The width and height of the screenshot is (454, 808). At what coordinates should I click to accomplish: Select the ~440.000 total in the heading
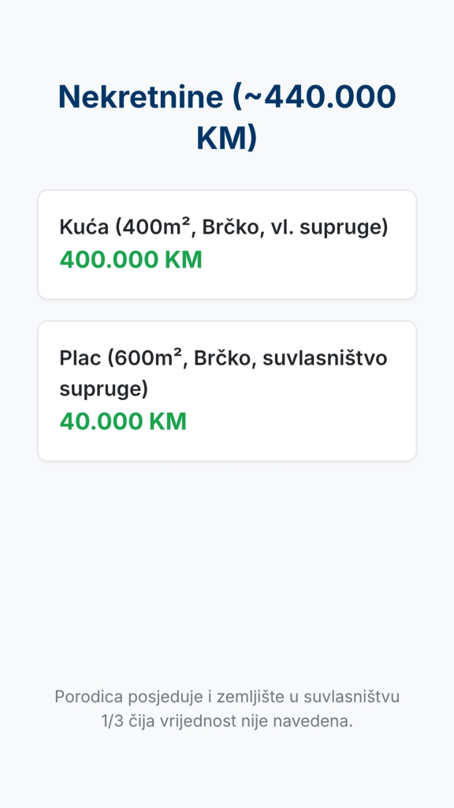tap(314, 97)
